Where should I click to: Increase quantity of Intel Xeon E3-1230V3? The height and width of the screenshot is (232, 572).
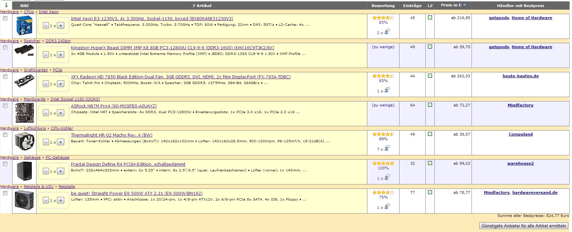click(x=61, y=25)
